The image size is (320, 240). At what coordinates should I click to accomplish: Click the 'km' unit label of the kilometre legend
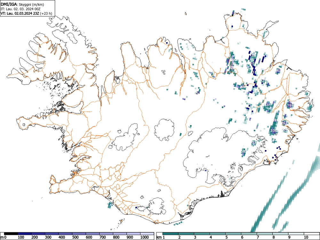click(x=159, y=237)
